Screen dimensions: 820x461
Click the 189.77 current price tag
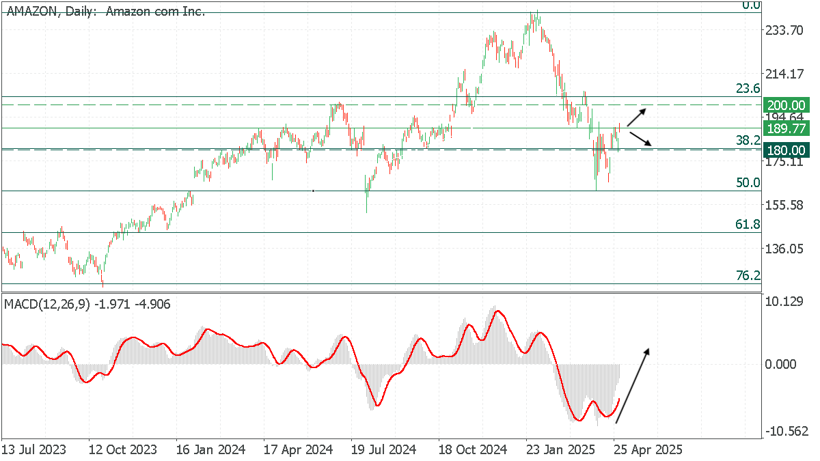[786, 128]
